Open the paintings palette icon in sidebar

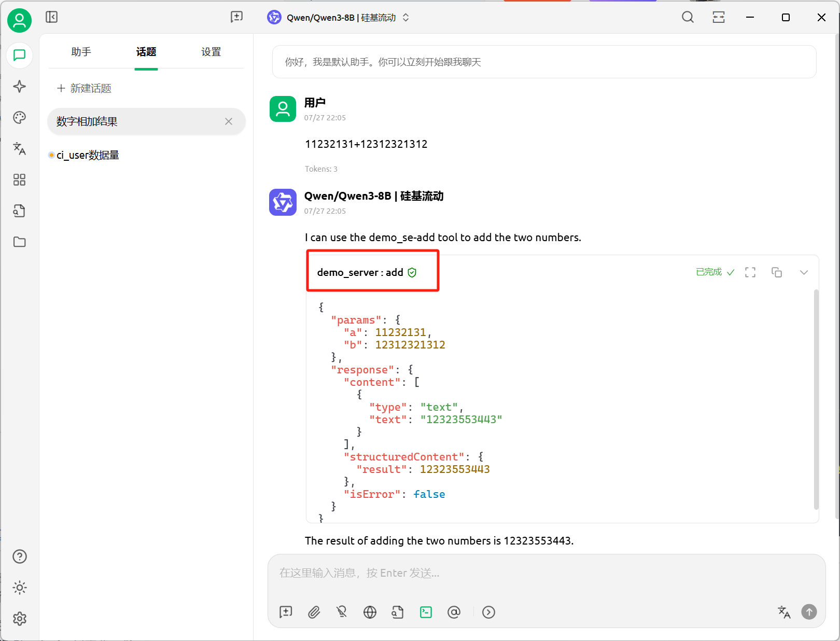pyautogui.click(x=19, y=118)
